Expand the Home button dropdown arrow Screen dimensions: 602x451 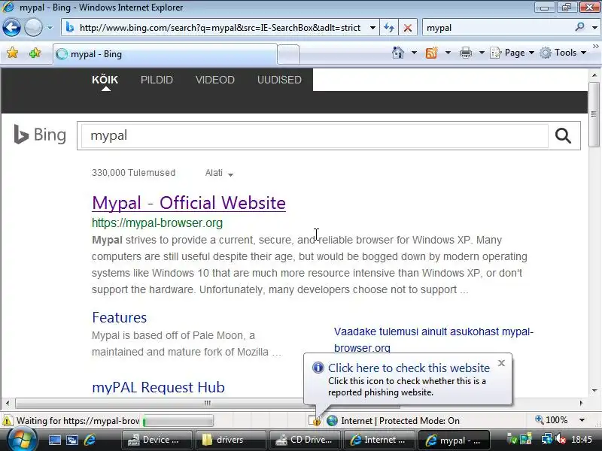[414, 53]
